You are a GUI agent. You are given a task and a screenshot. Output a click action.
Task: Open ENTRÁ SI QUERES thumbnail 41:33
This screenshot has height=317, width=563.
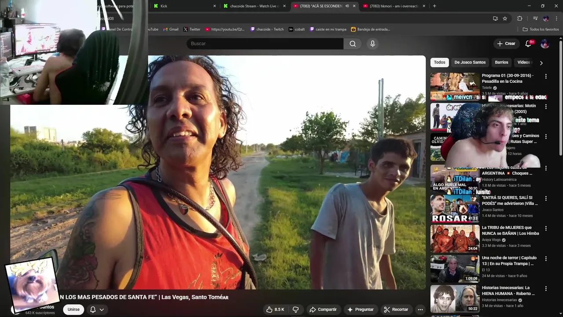point(455,209)
